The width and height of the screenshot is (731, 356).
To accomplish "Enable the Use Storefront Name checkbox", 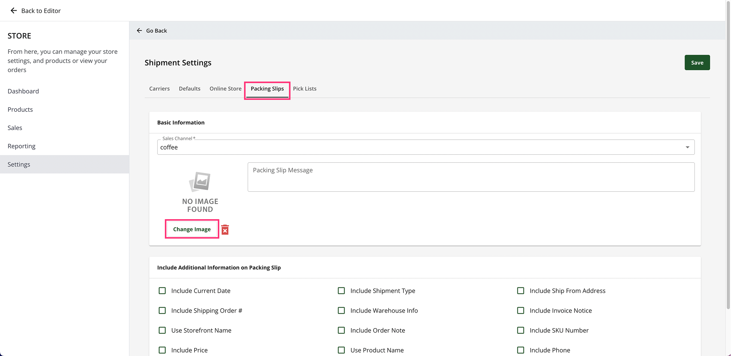I will [x=162, y=330].
